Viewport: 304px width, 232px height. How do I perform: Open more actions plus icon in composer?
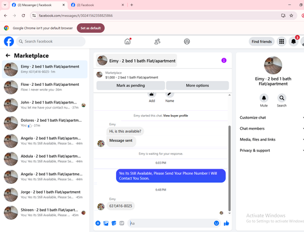coord(98,223)
